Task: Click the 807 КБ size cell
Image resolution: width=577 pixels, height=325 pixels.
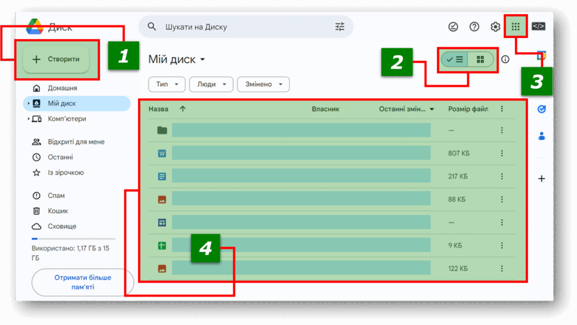Action: tap(459, 153)
